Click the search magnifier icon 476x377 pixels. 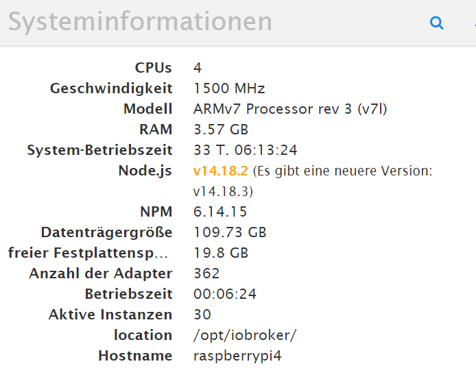click(436, 23)
